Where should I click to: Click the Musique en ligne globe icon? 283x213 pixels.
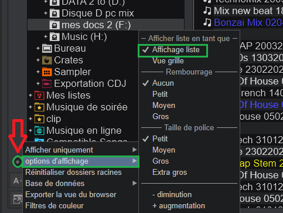[39, 131]
